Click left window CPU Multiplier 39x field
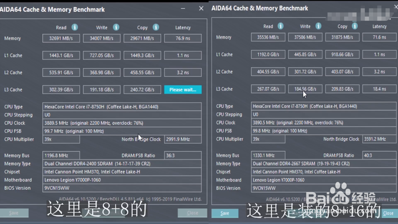 click(x=61, y=139)
